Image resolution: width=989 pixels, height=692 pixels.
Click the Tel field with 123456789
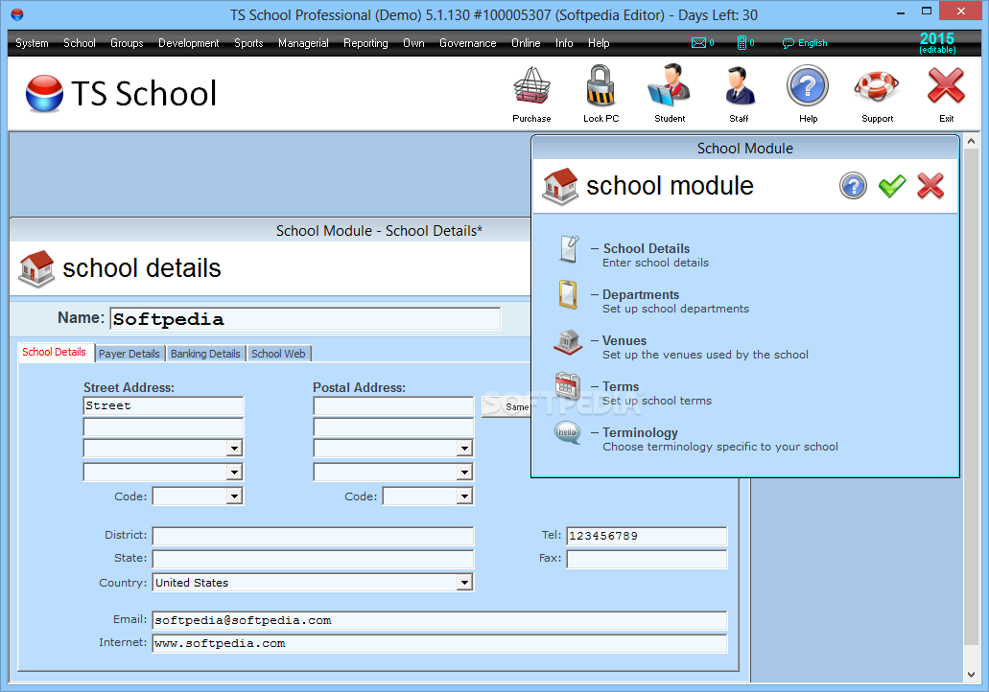648,536
